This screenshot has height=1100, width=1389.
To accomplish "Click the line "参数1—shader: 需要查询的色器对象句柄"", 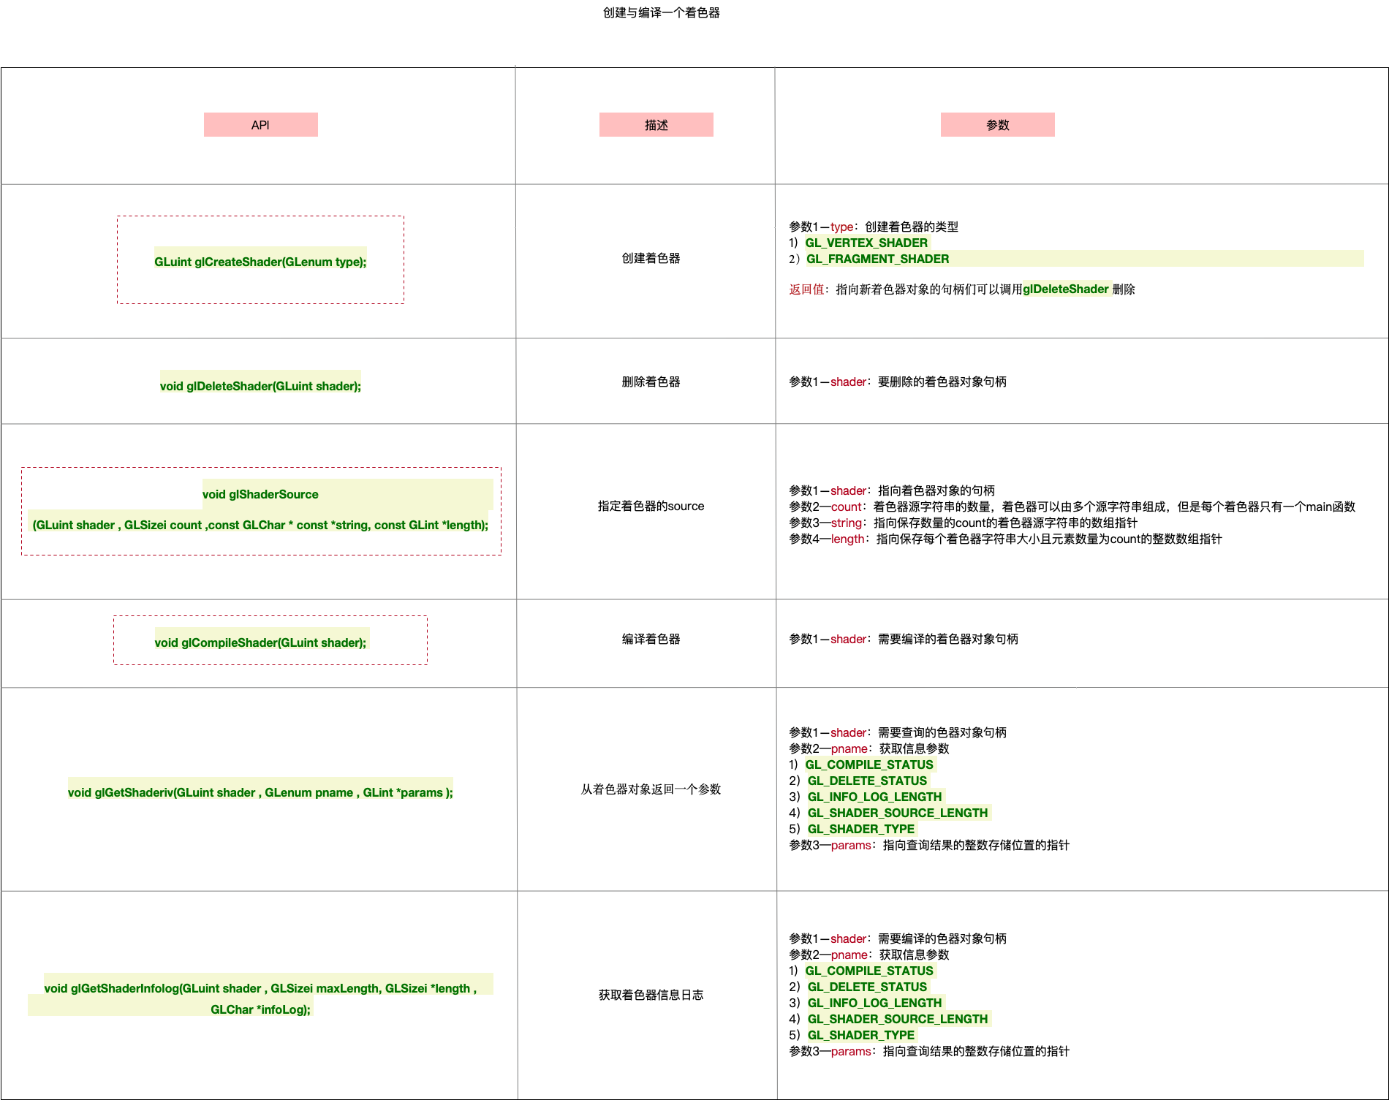I will coord(898,732).
